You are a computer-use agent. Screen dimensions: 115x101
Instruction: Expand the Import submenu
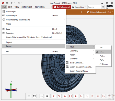click(34, 42)
